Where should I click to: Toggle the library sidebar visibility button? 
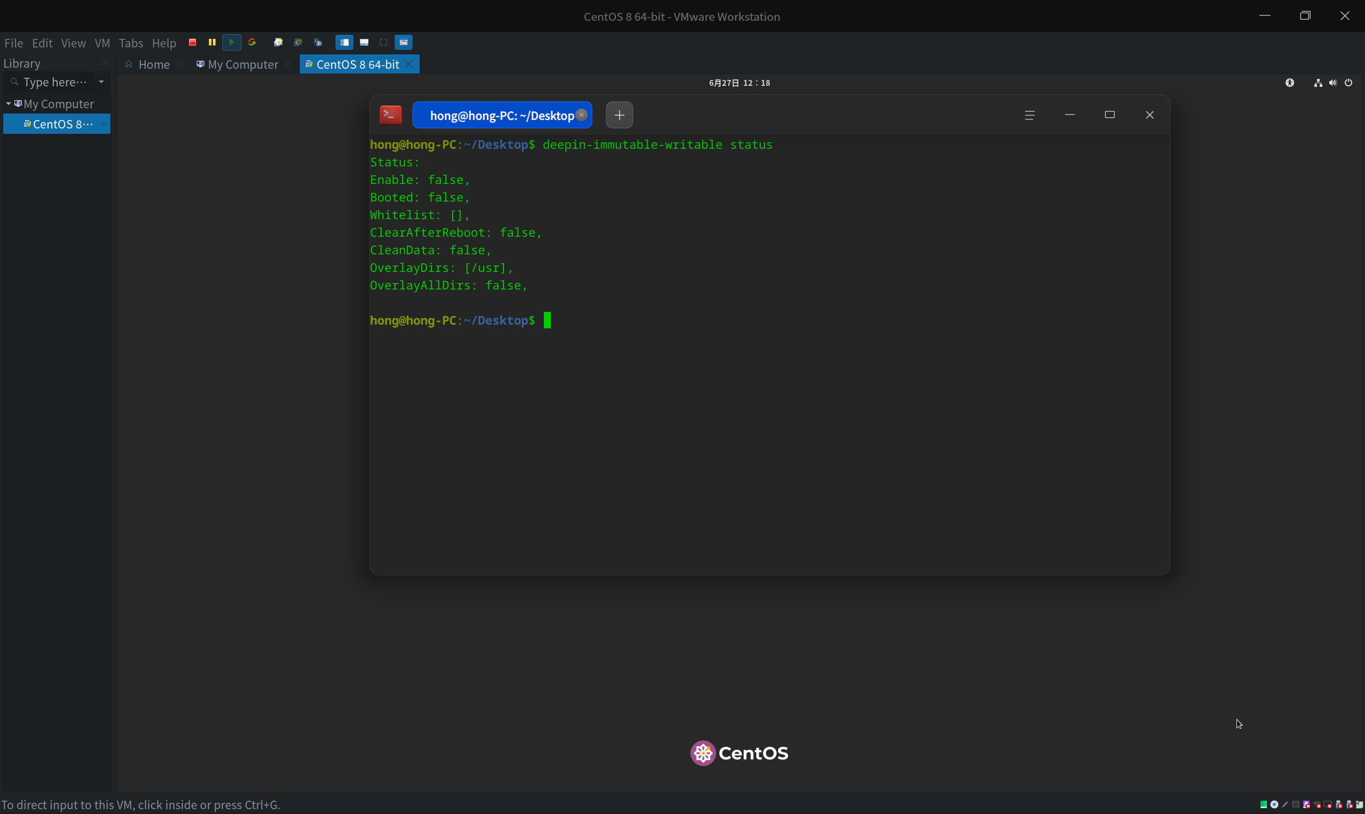[344, 42]
